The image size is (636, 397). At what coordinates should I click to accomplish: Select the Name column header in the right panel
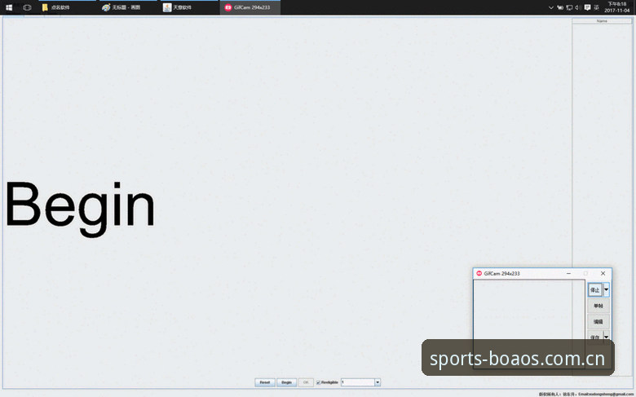tap(602, 20)
